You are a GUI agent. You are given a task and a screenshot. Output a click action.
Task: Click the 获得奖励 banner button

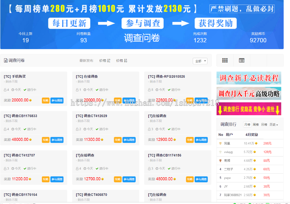click(216, 23)
